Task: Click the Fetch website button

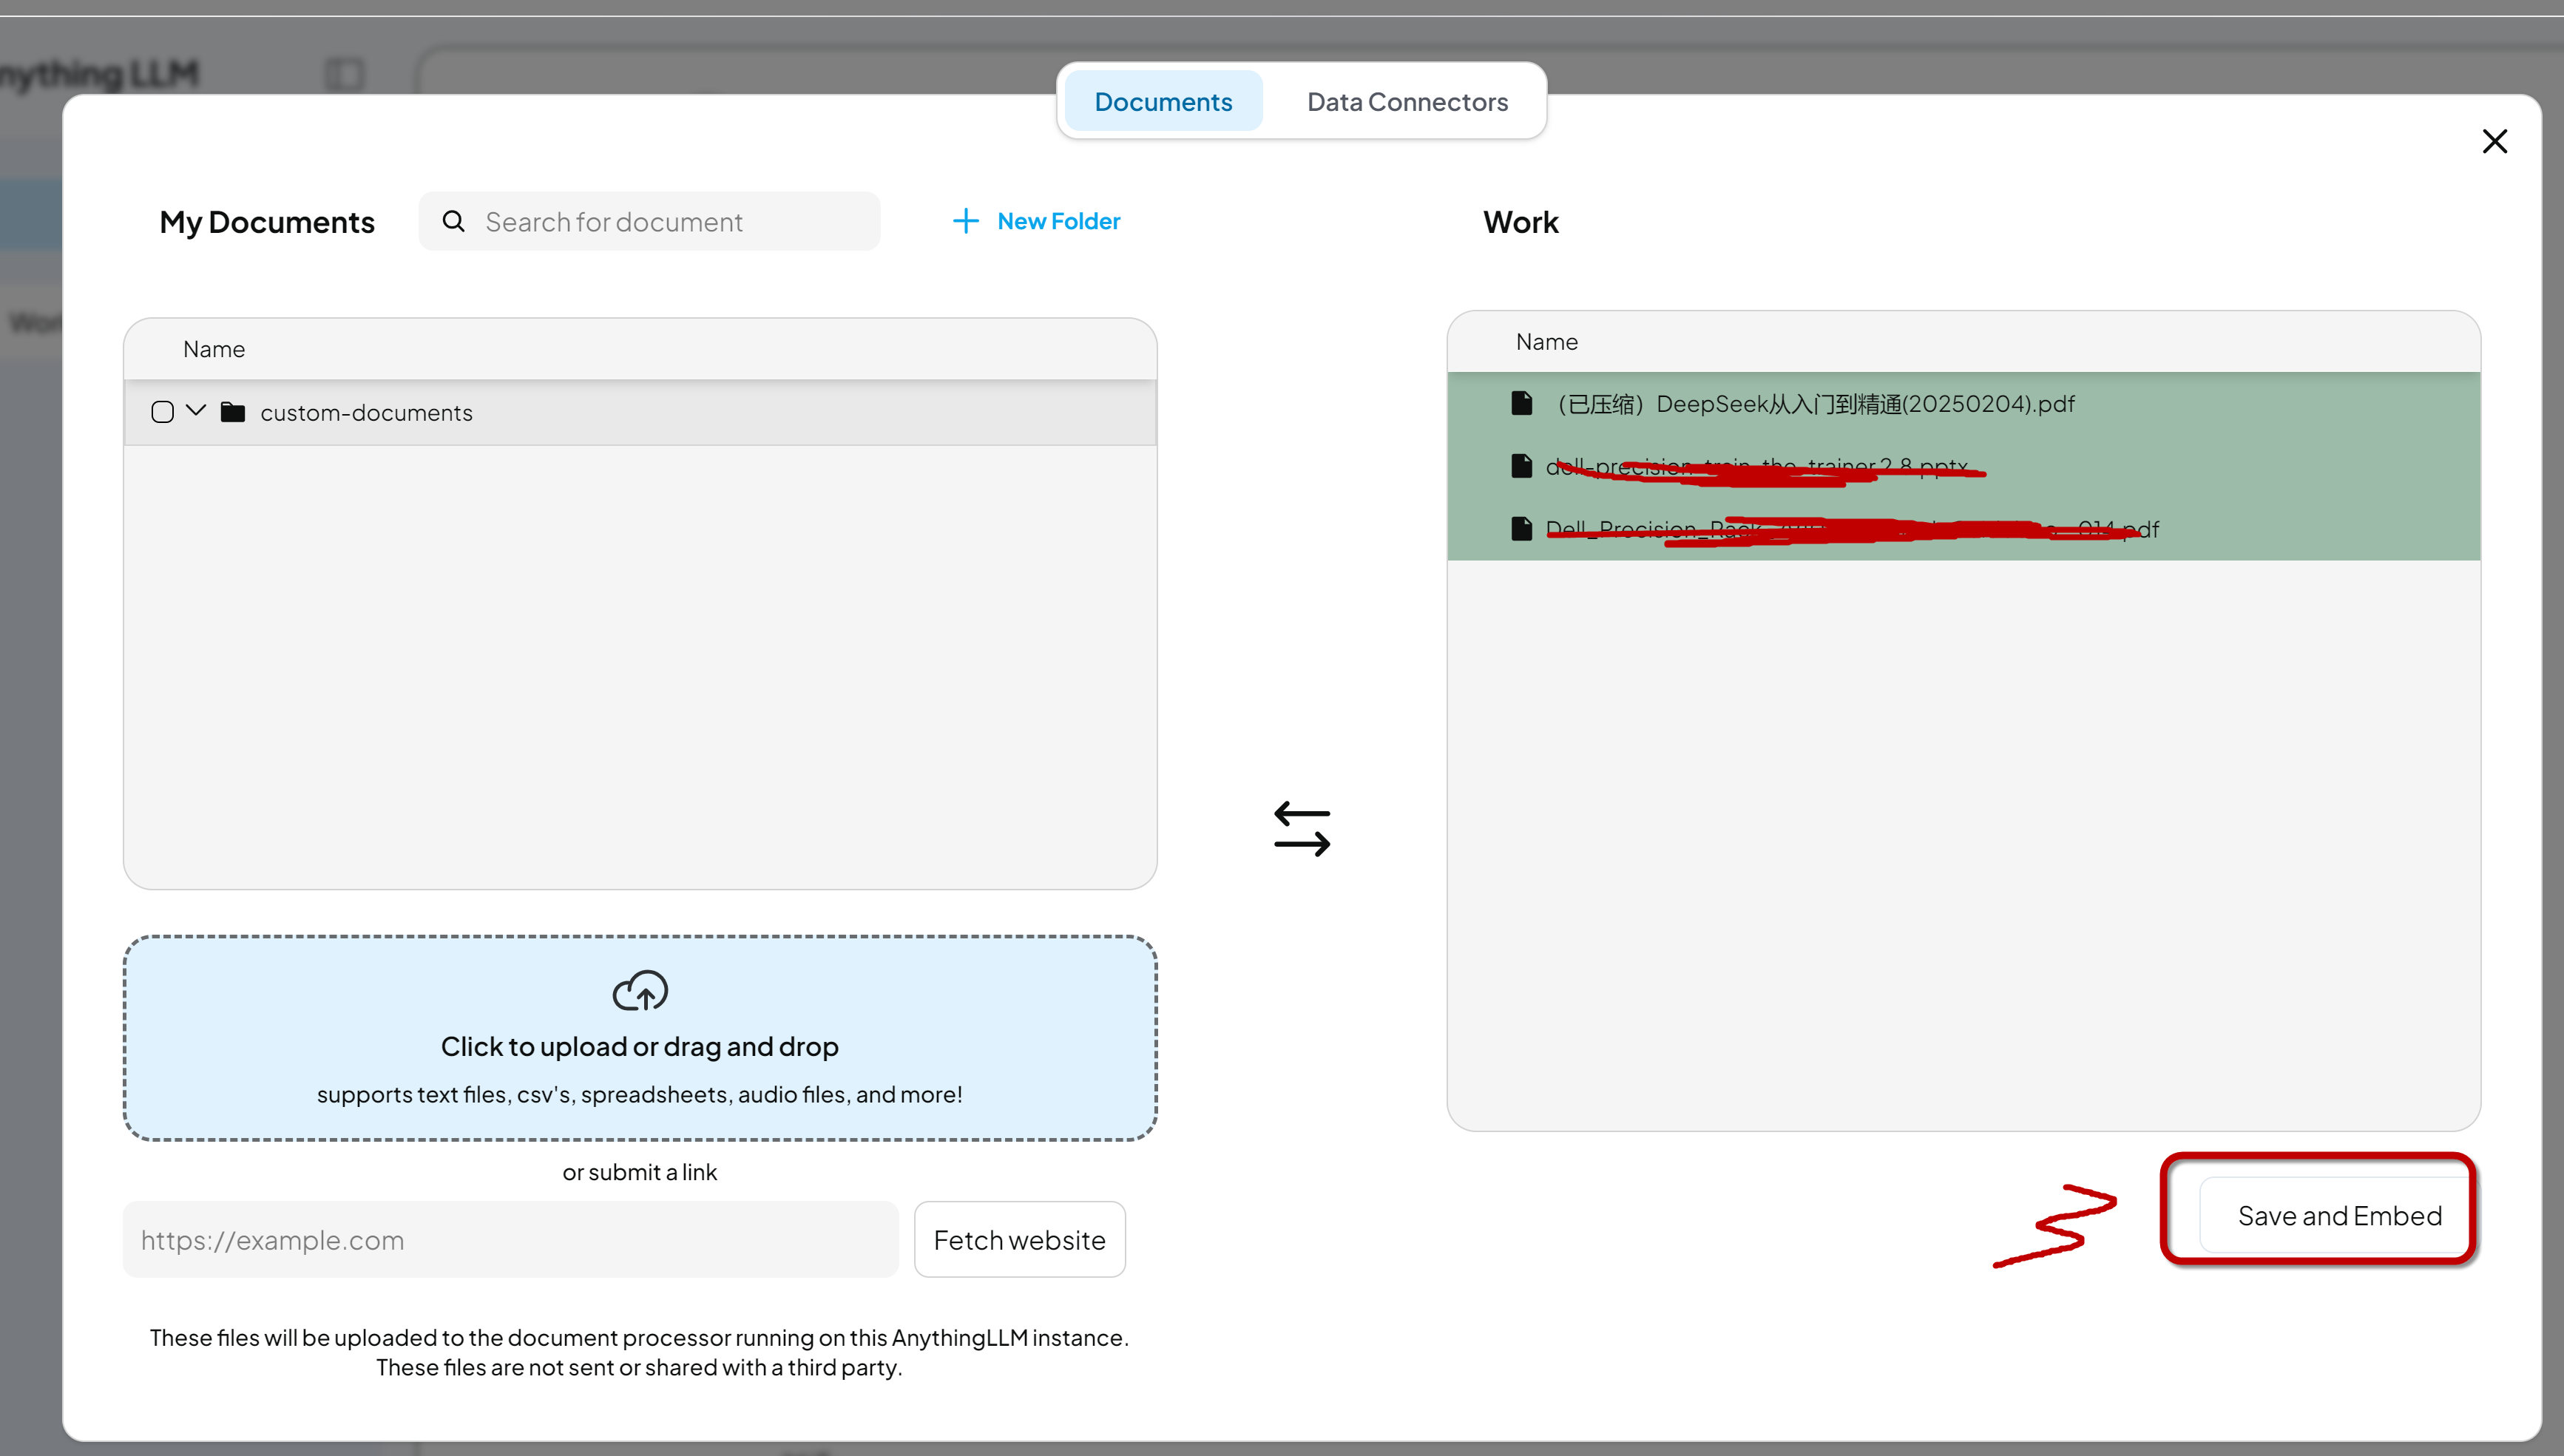Action: coord(1019,1240)
